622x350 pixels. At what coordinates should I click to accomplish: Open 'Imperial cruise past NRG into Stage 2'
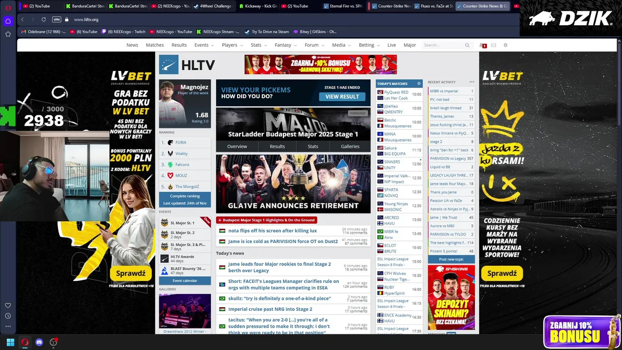(x=270, y=309)
